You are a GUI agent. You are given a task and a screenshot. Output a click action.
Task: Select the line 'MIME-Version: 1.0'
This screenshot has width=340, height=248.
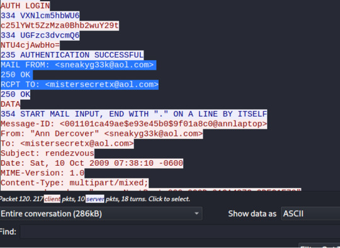tap(43, 173)
